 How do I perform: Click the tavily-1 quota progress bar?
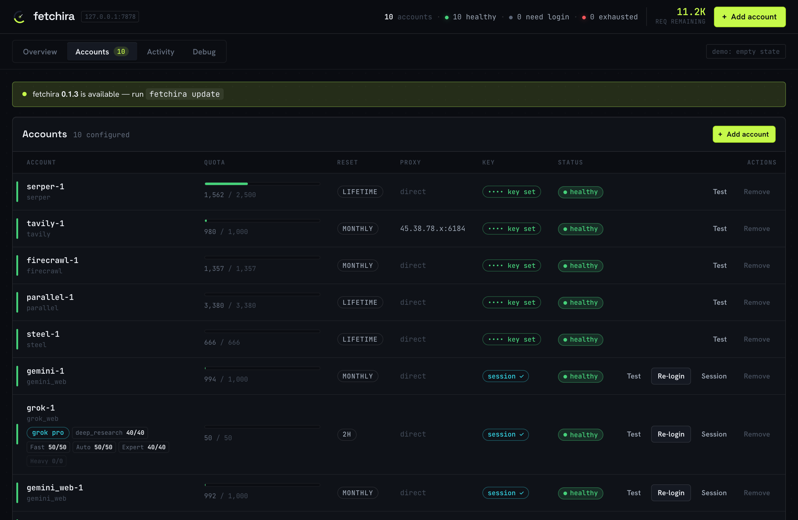262,221
